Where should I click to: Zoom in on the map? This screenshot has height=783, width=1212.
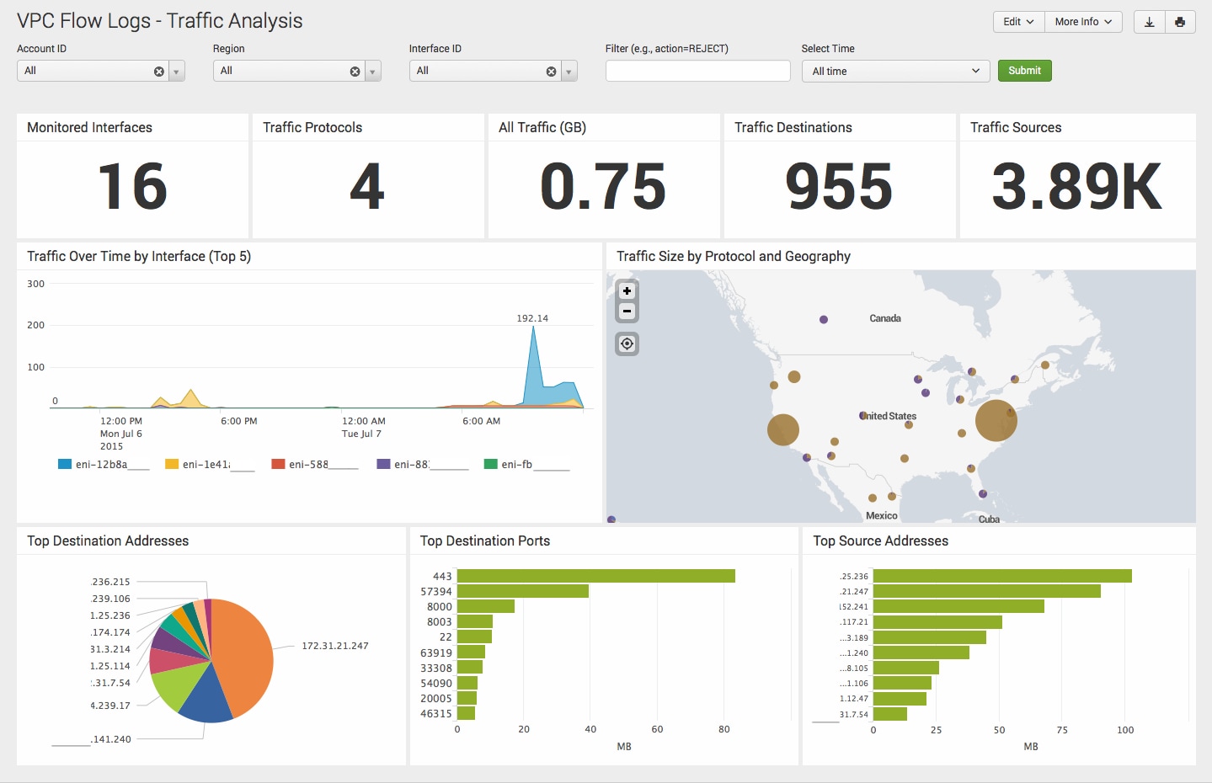click(x=627, y=291)
